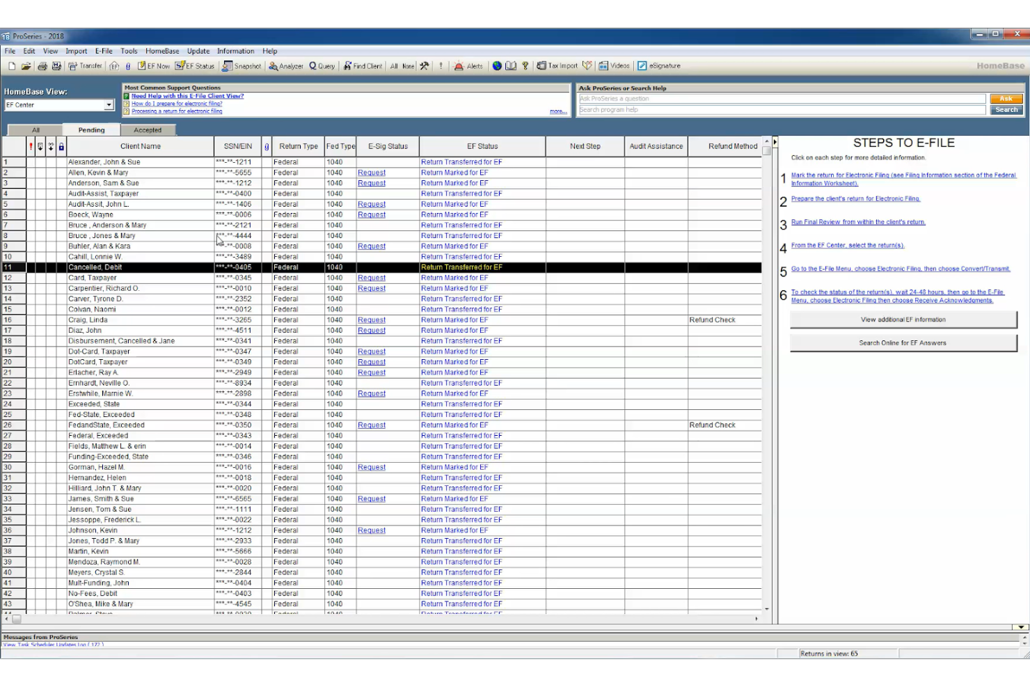Open the File menu
The width and height of the screenshot is (1030, 687).
10,51
